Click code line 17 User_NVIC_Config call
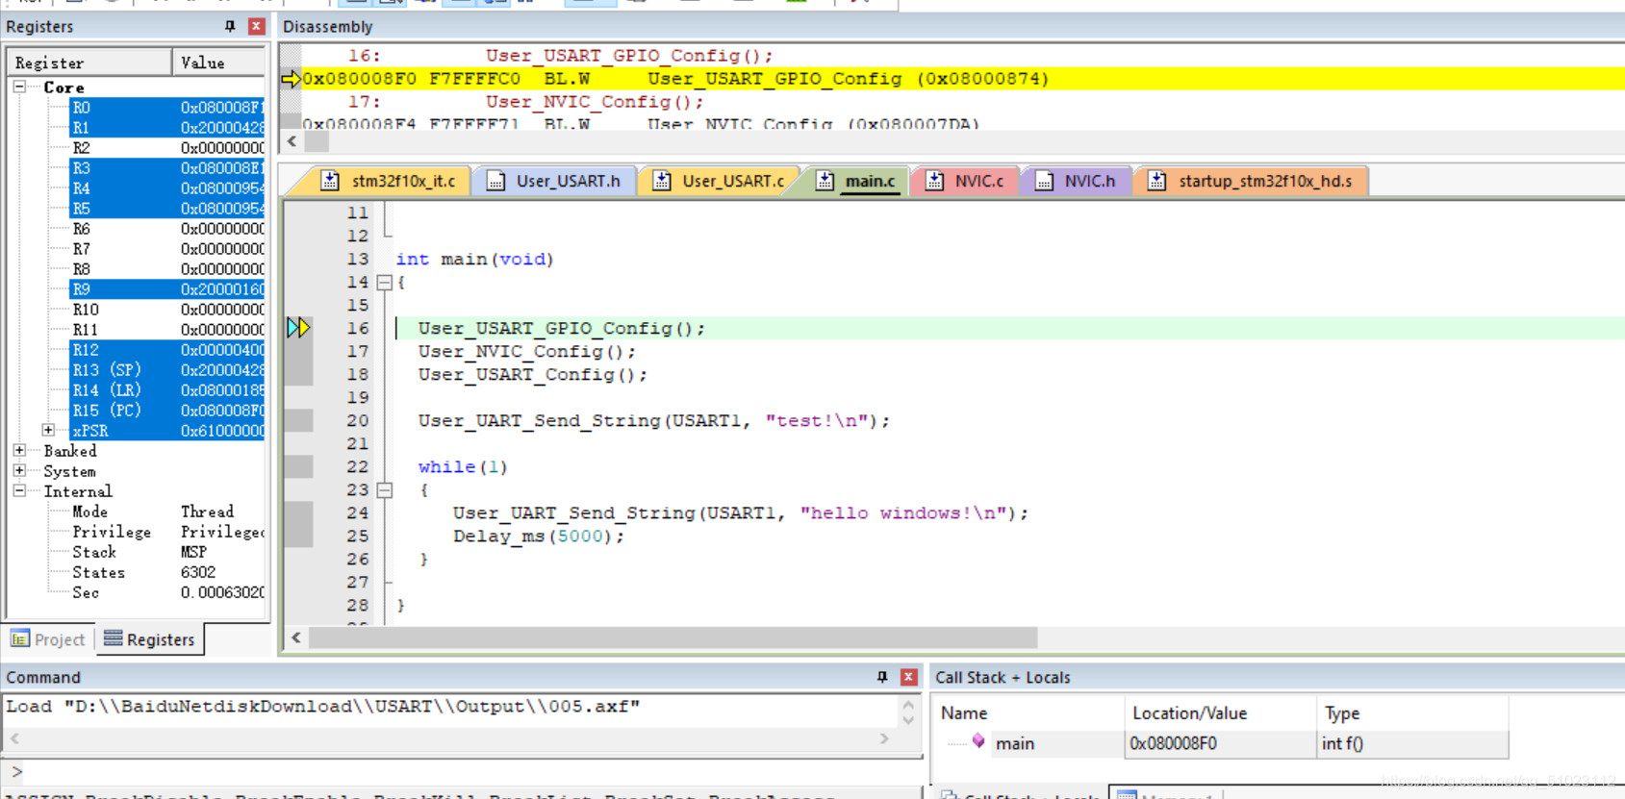The image size is (1625, 799). [x=526, y=352]
